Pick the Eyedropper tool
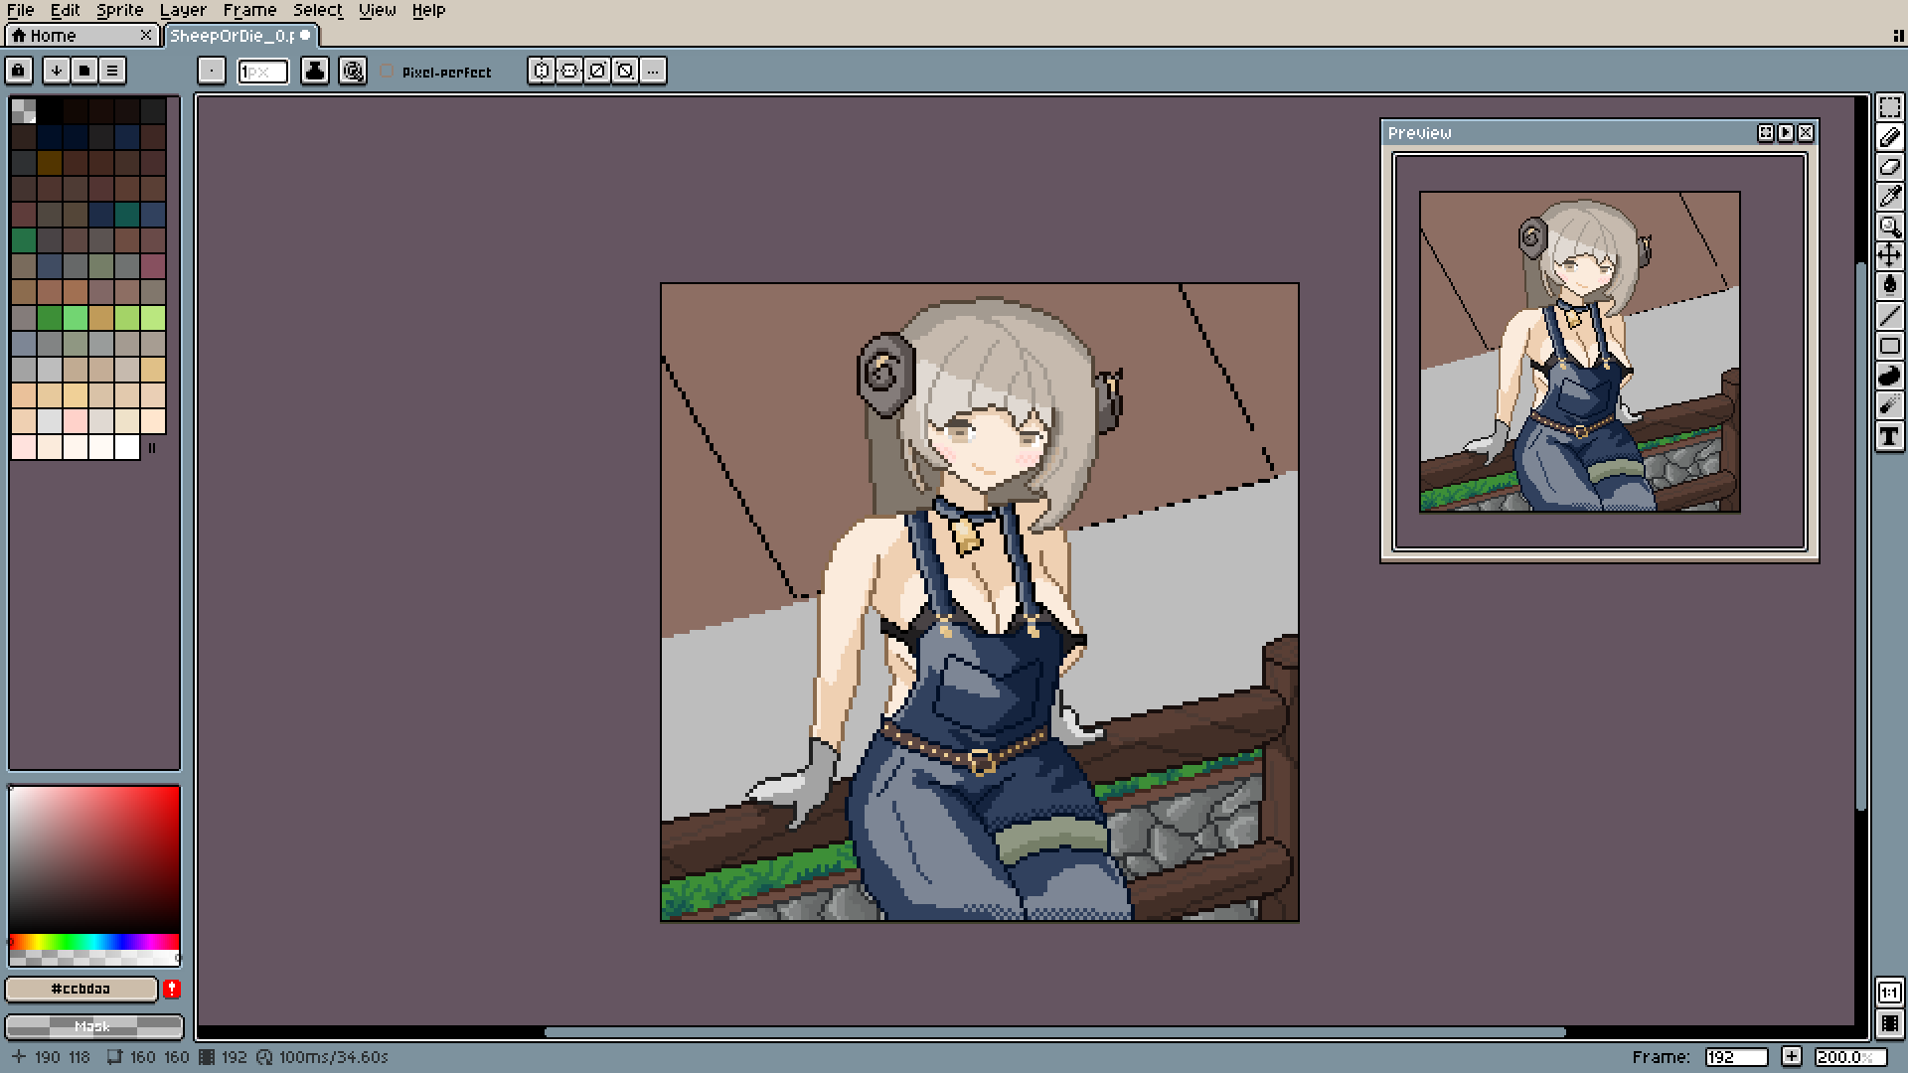This screenshot has width=1908, height=1073. [1889, 197]
